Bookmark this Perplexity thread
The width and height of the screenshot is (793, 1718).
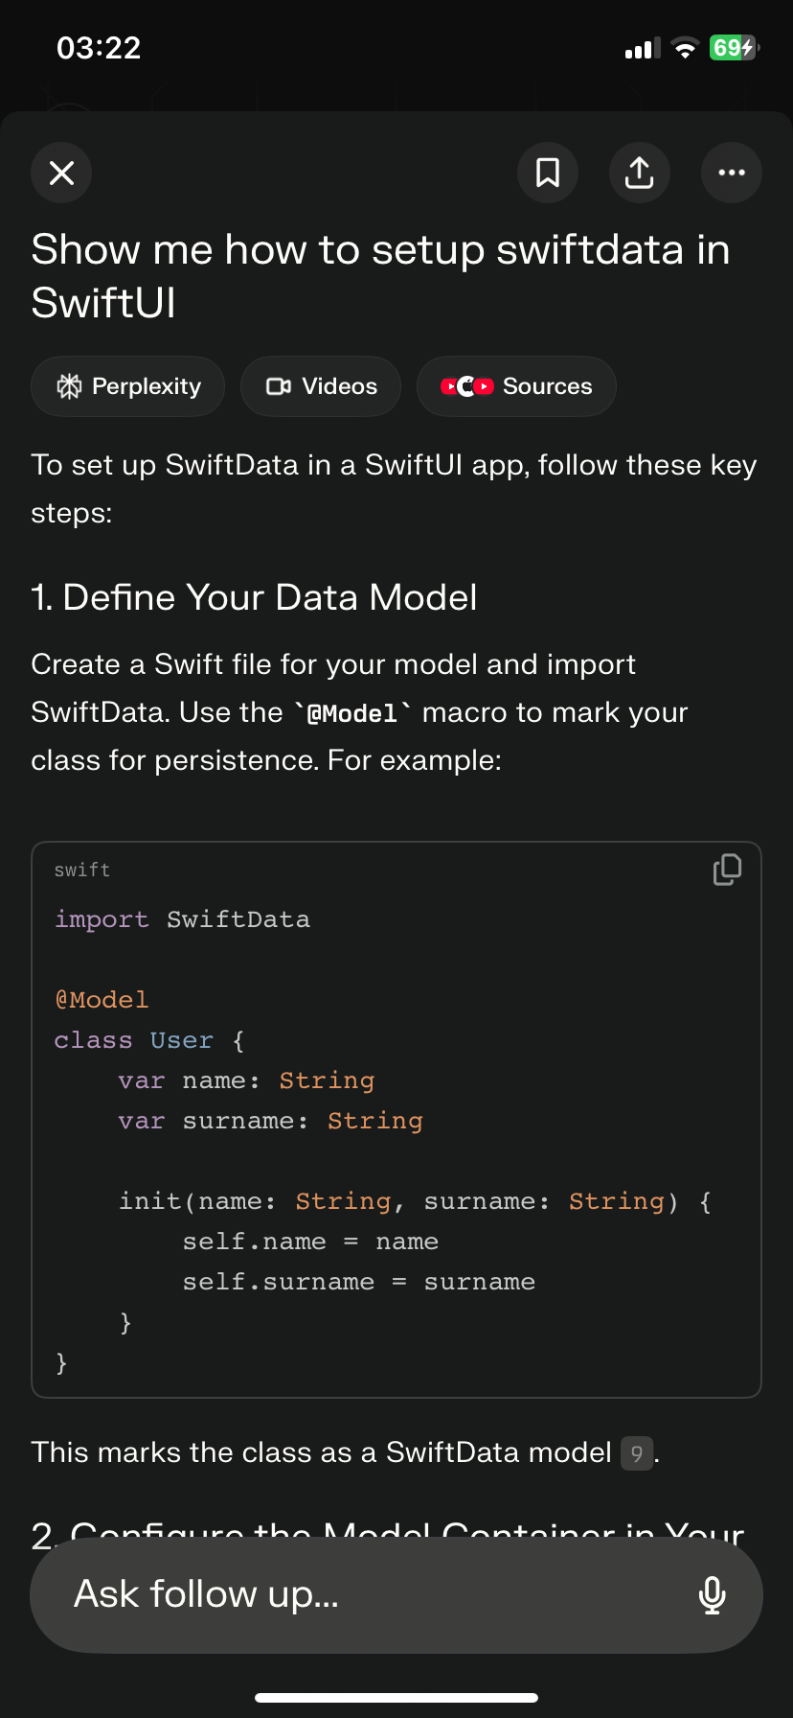pos(548,173)
